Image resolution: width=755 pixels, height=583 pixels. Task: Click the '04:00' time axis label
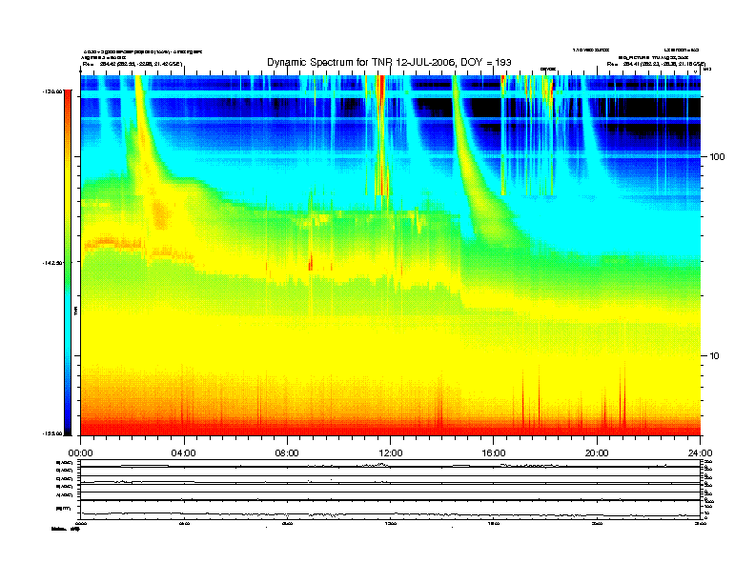(184, 453)
